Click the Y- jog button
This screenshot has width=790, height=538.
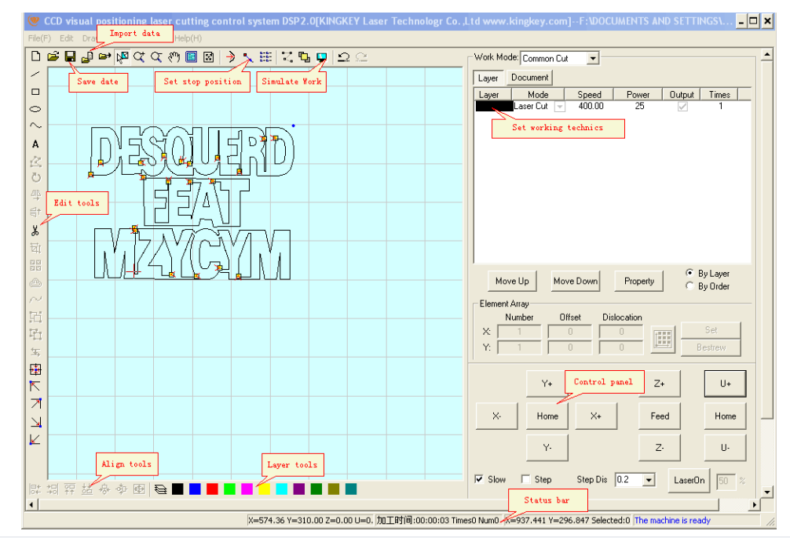(x=547, y=447)
